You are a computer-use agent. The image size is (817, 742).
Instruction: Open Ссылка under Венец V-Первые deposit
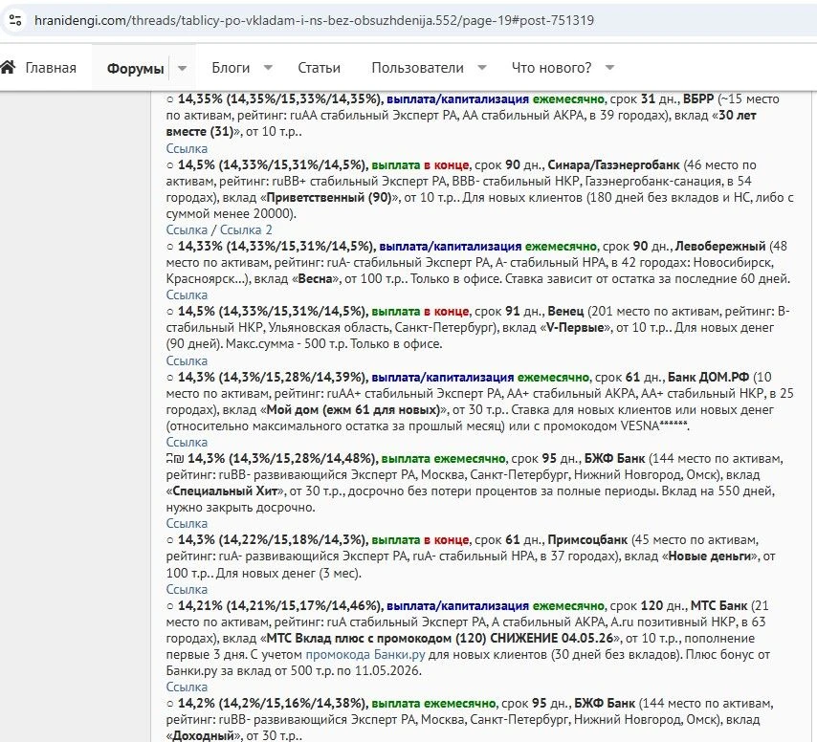(x=187, y=360)
